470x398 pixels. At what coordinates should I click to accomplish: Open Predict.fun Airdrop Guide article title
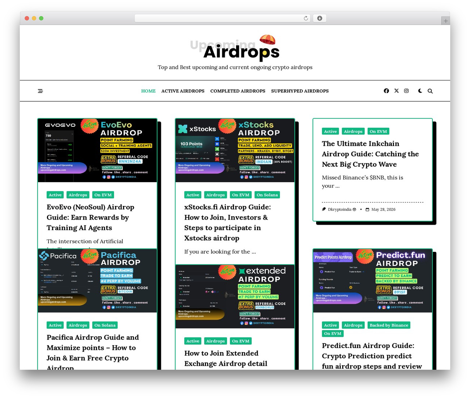[372, 355]
